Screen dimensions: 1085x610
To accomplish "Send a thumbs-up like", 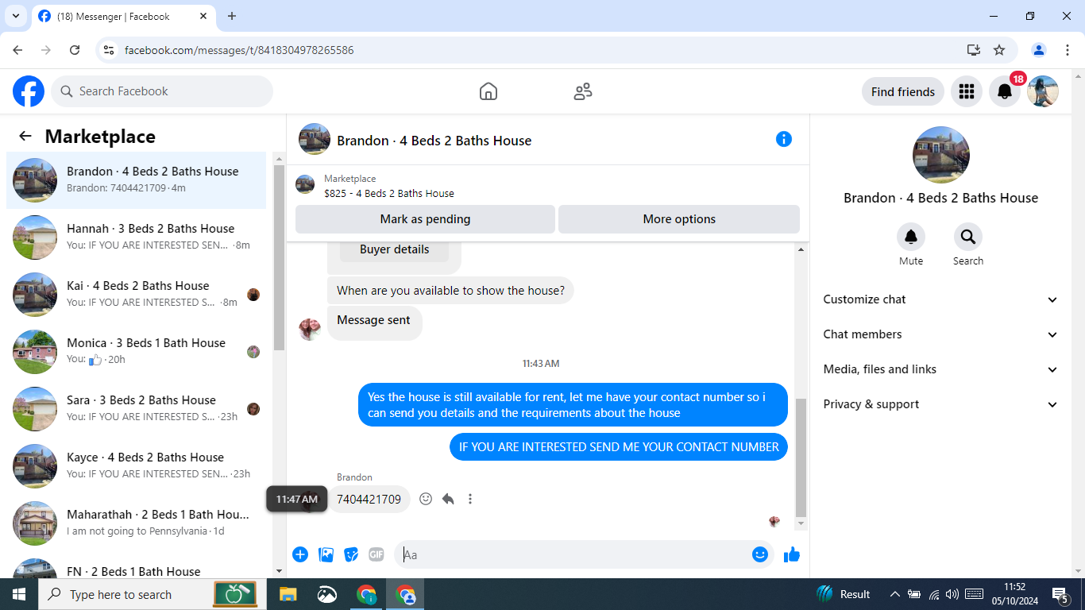I will coord(792,554).
